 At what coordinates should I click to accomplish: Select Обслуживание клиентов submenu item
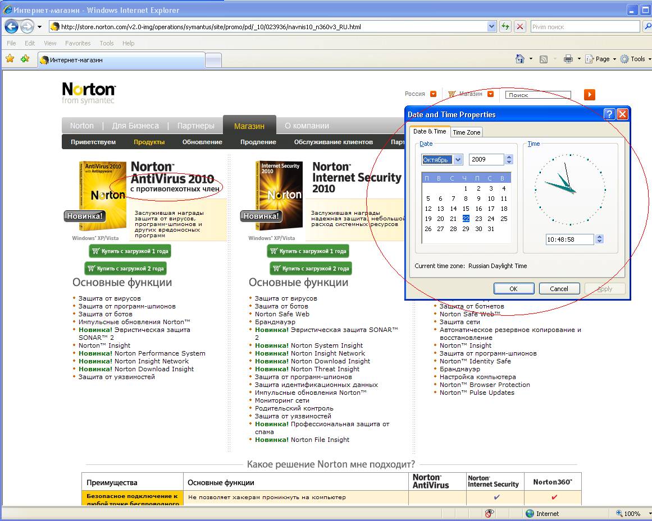[334, 142]
